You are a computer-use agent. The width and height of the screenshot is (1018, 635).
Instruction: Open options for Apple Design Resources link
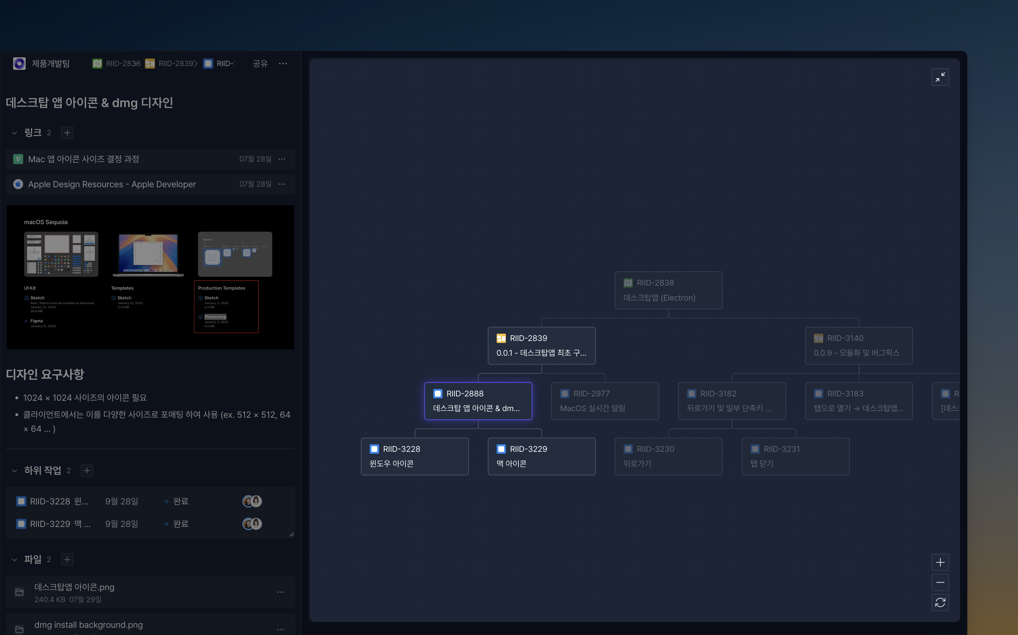tap(282, 184)
